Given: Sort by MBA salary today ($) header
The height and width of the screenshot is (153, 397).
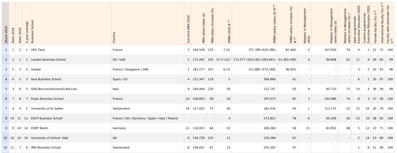Looking at the screenshot, I should tap(199, 24).
